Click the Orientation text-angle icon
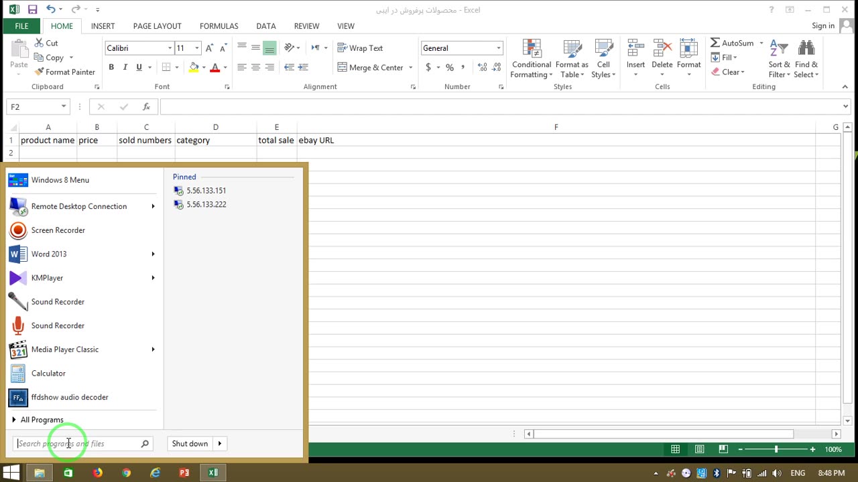The width and height of the screenshot is (858, 482). pos(289,48)
